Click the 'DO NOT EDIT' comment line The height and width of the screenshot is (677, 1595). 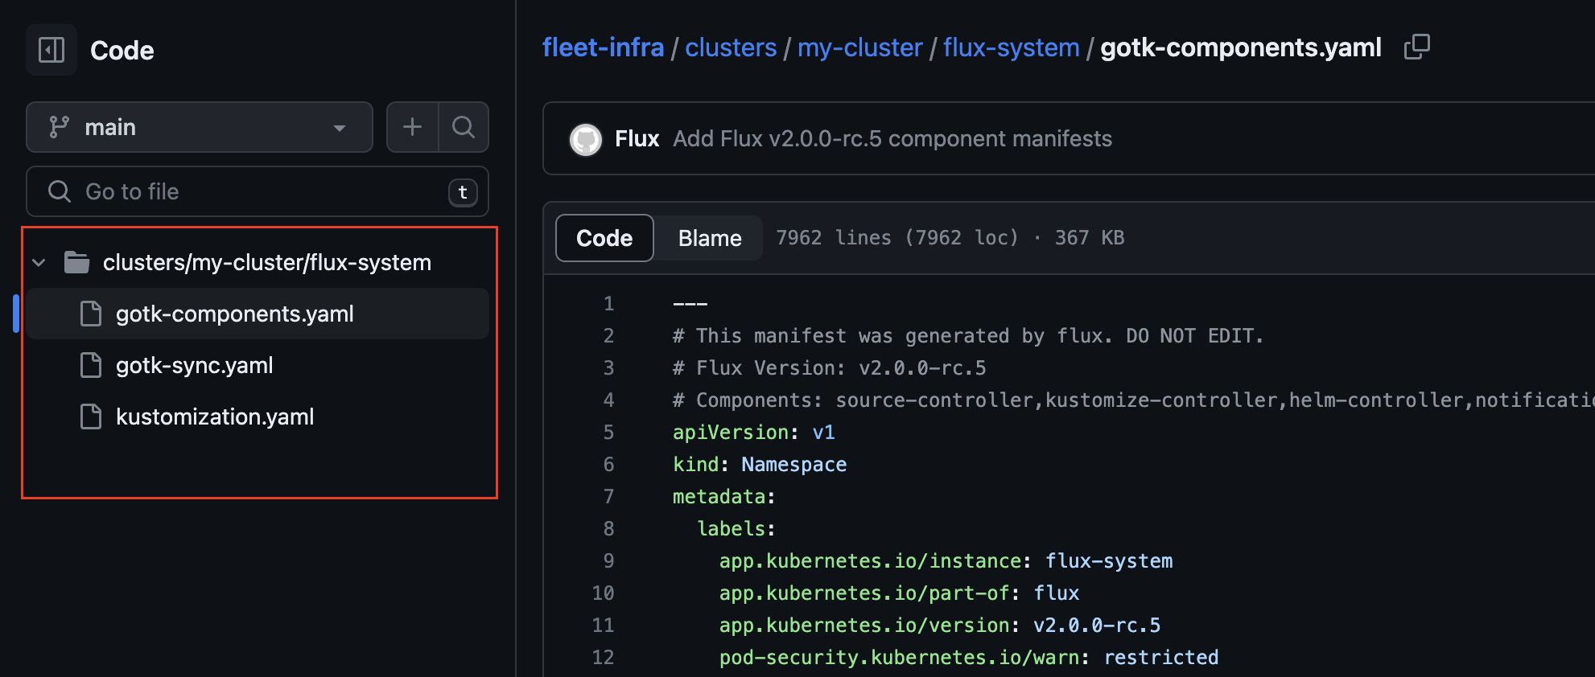coord(968,336)
